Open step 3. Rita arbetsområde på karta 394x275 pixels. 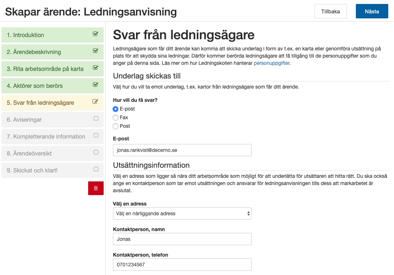[53, 69]
